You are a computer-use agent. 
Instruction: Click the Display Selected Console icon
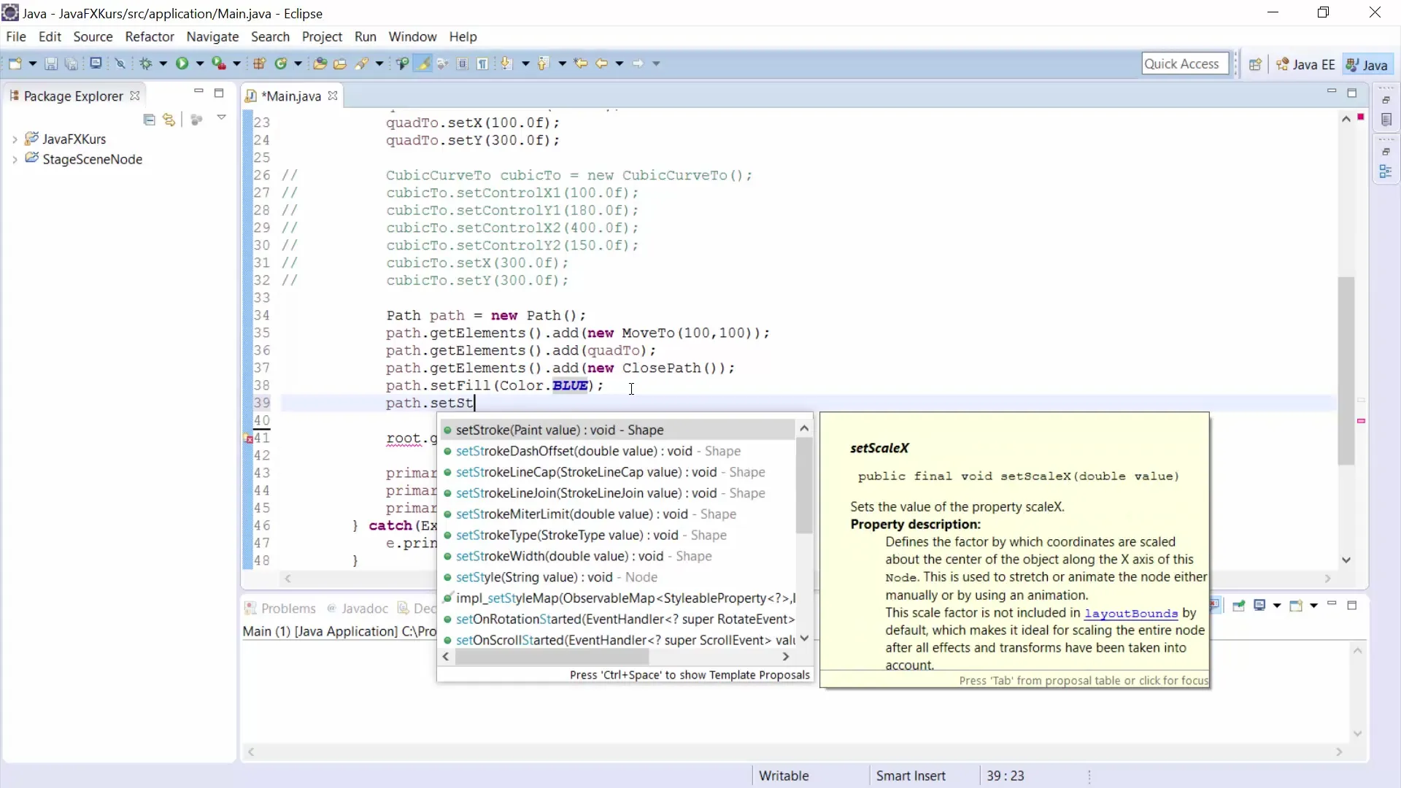[1260, 606]
